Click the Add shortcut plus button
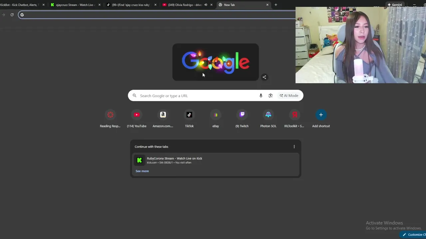 321,115
